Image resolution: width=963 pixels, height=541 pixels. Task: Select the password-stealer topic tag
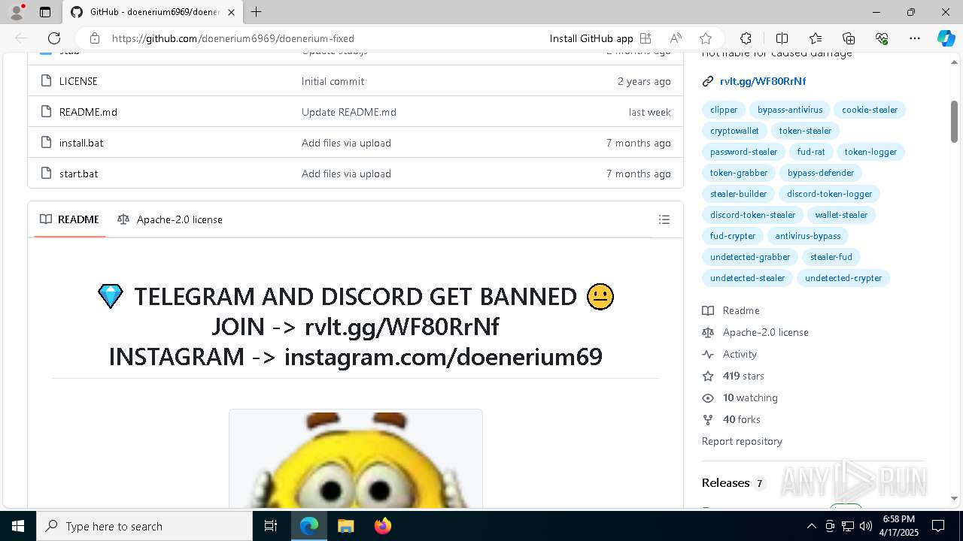click(x=743, y=152)
